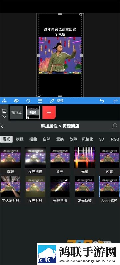Screen dimensions: 120x265
Task: Click the 过年再穷也该拿出这个气质 caption text
Action: coord(60,32)
